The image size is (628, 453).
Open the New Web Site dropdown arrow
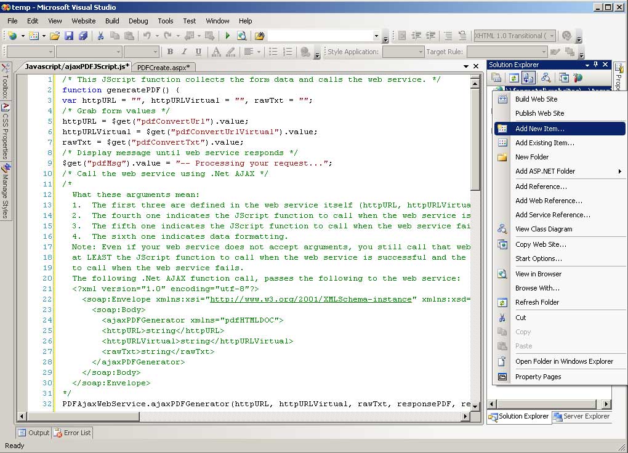pyautogui.click(x=23, y=36)
